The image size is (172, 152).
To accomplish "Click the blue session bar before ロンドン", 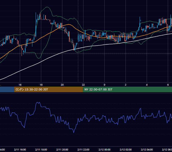I will [x=7, y=89].
